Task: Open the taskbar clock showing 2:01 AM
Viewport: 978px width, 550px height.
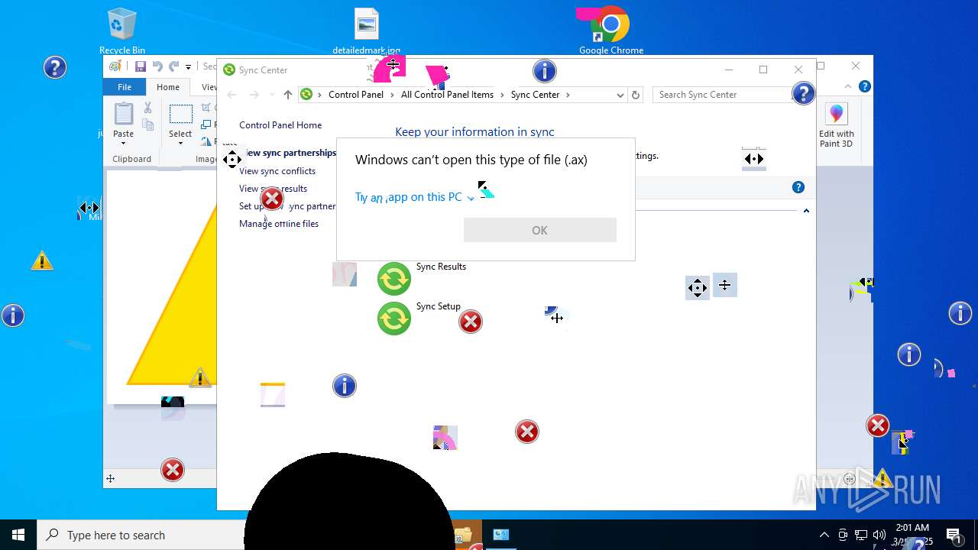Action: click(x=912, y=535)
